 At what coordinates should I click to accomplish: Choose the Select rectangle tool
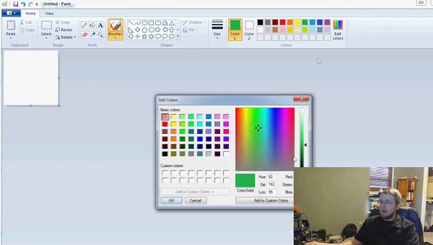coord(46,26)
